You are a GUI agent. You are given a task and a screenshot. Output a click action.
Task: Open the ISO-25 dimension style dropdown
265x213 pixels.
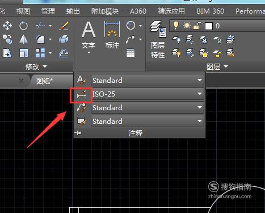click(x=148, y=94)
